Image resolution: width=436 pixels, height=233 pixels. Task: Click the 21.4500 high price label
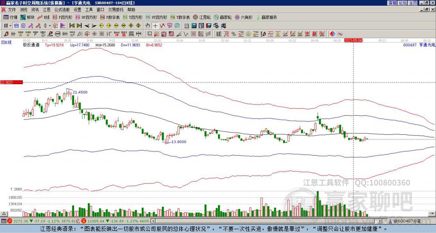click(x=80, y=92)
